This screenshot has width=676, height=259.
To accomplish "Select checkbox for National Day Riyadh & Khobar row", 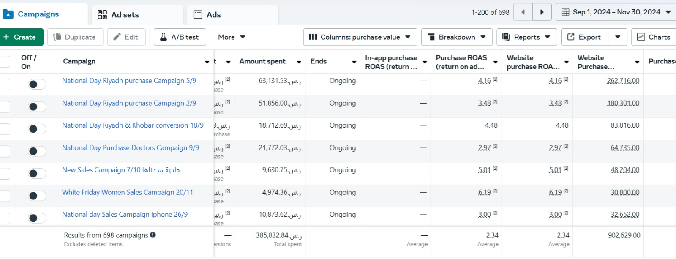I will [x=5, y=129].
